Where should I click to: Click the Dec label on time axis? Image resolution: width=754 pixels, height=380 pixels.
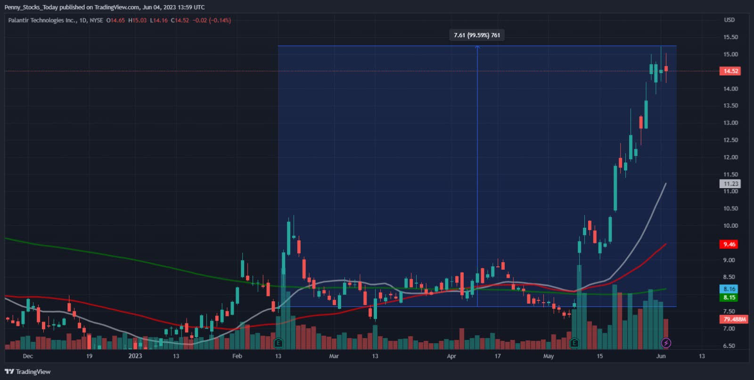pyautogui.click(x=28, y=356)
